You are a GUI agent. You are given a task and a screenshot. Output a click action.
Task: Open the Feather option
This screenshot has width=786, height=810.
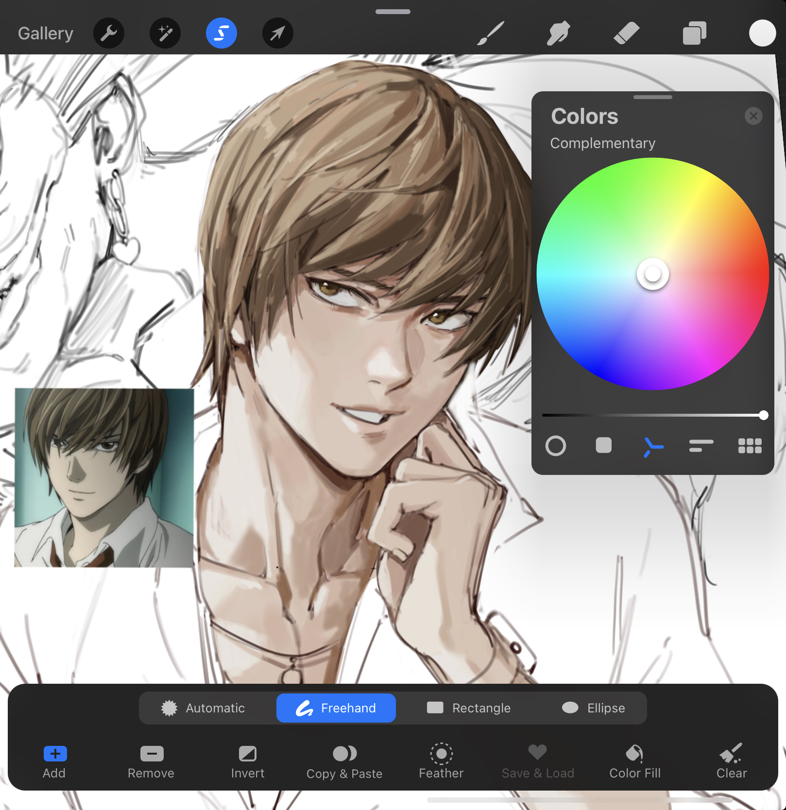tap(441, 761)
